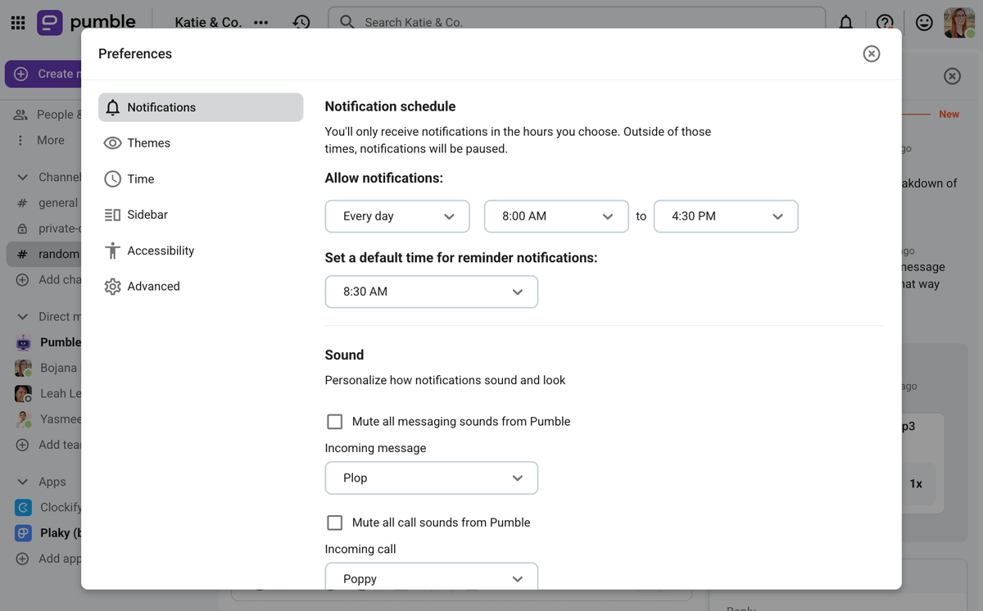Expand the 4:30 PM end time dropdown
This screenshot has width=983, height=611.
point(726,216)
